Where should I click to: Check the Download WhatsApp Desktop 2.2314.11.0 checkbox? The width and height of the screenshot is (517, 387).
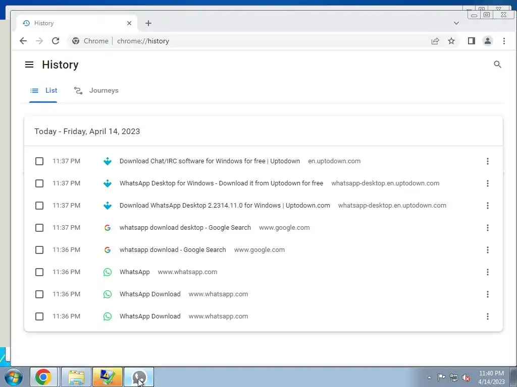pos(39,206)
